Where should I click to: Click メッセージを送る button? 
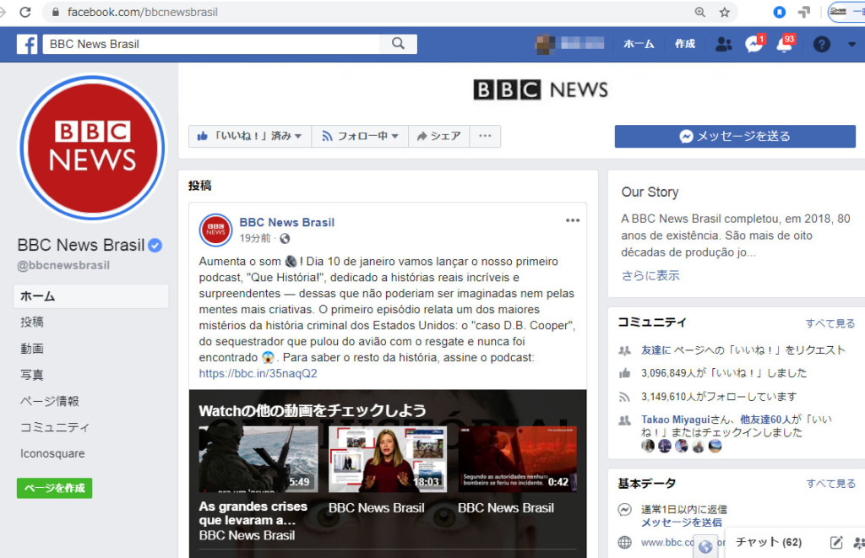pos(735,136)
